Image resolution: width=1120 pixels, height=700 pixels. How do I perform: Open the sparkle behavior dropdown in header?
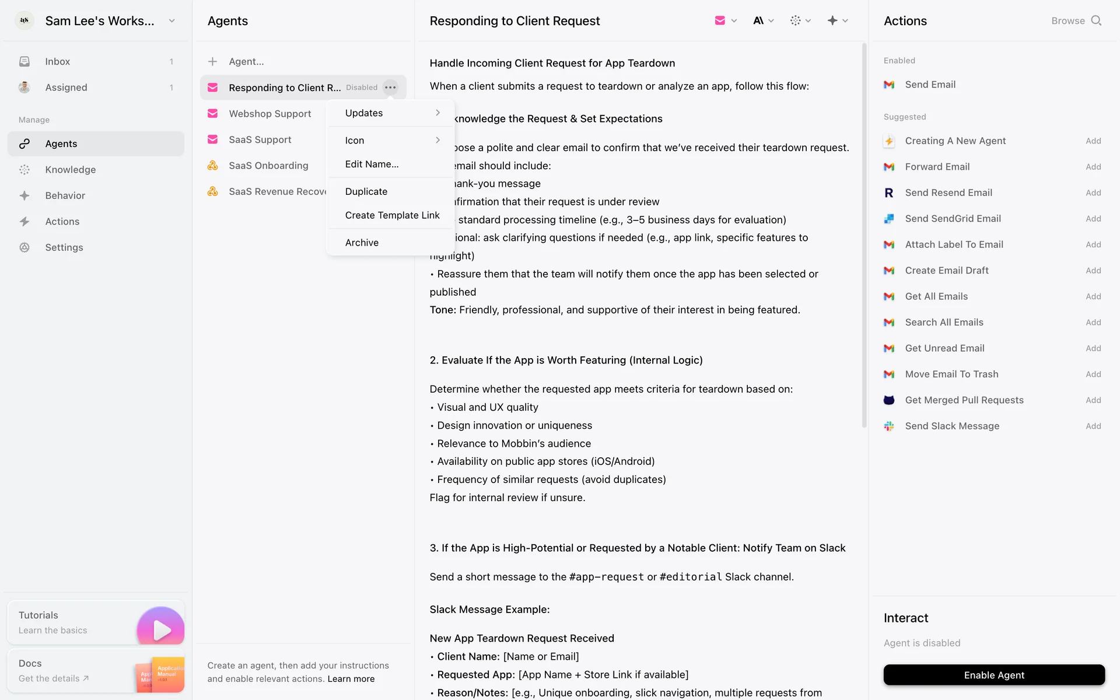click(x=837, y=21)
